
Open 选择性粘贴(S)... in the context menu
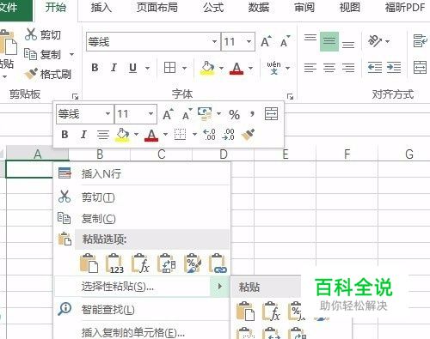coord(142,286)
